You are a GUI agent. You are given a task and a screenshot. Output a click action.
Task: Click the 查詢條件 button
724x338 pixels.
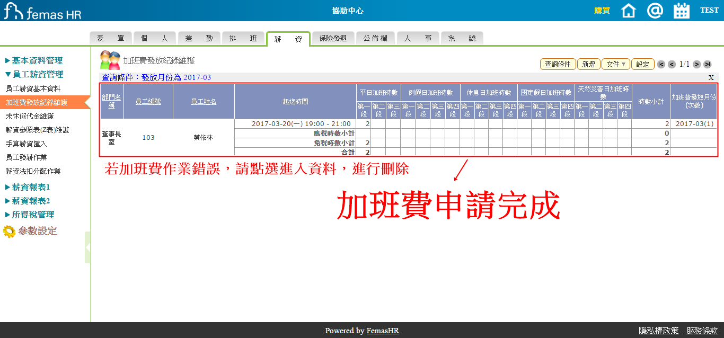558,64
